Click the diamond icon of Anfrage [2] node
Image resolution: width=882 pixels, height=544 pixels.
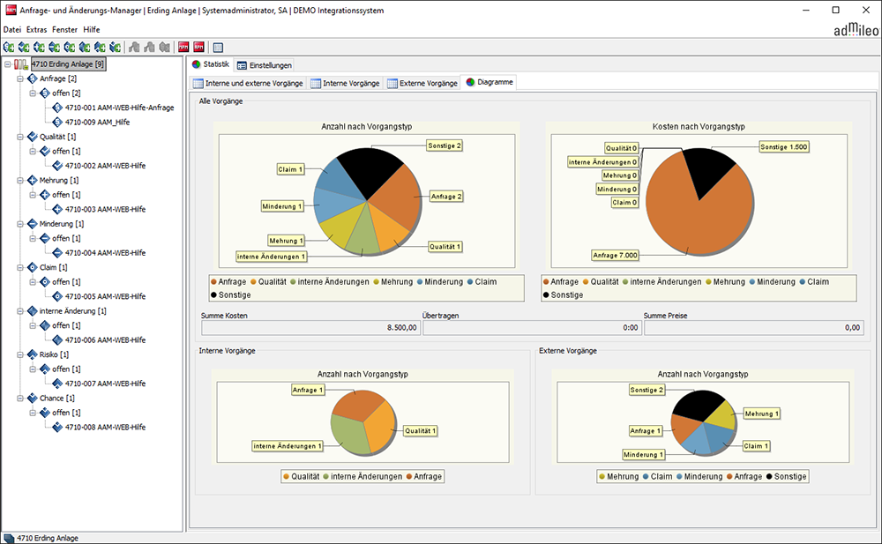(33, 78)
